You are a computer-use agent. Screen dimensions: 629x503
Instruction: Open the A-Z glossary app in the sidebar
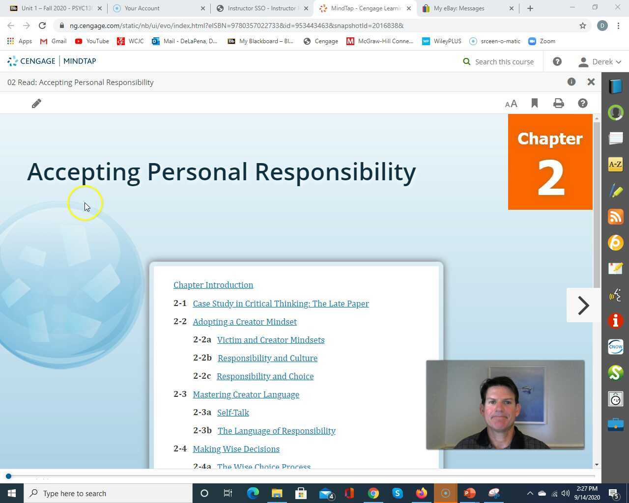(x=615, y=165)
